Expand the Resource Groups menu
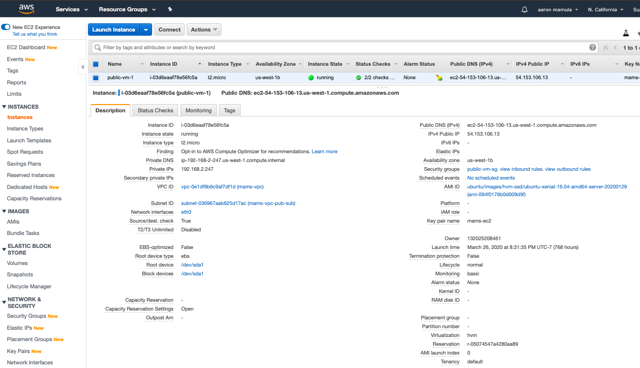This screenshot has width=640, height=368. [126, 9]
